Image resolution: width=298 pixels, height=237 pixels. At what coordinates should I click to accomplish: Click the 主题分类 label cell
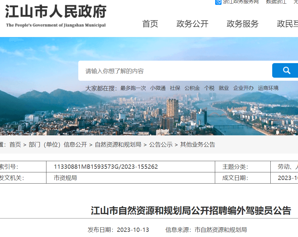(x=243, y=167)
